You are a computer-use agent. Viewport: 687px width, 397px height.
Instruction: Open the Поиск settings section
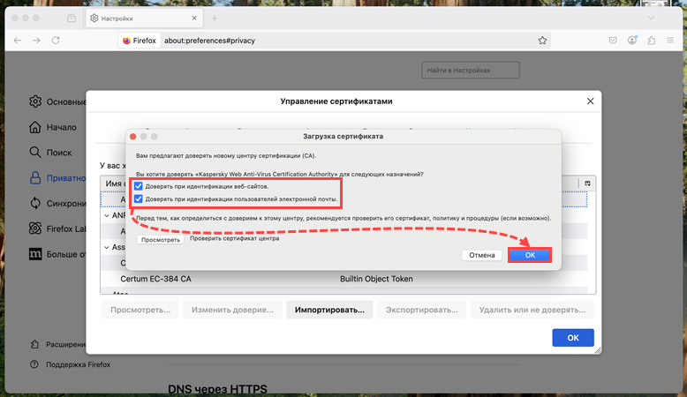pos(51,153)
